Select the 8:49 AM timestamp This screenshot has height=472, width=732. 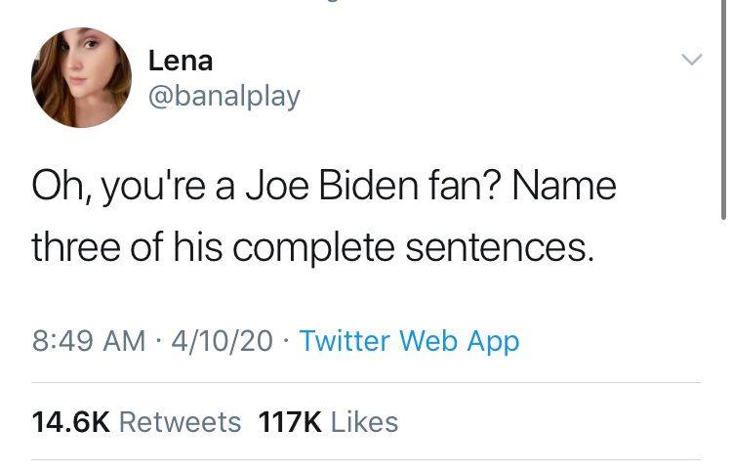89,341
